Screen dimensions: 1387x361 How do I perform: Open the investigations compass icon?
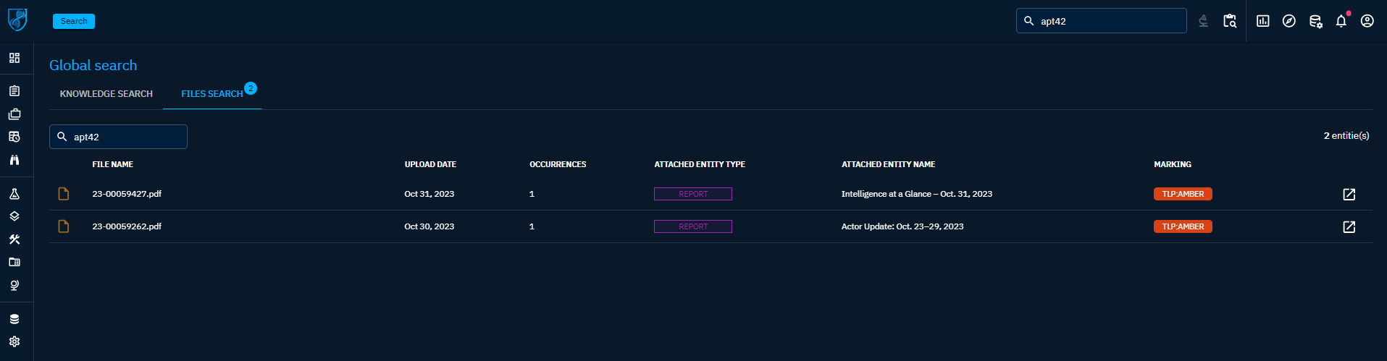(x=1288, y=21)
